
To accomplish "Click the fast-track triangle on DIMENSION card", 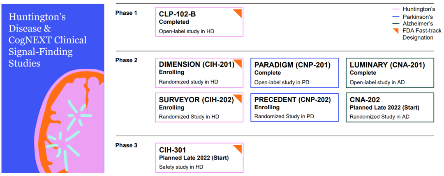I will point(238,63).
